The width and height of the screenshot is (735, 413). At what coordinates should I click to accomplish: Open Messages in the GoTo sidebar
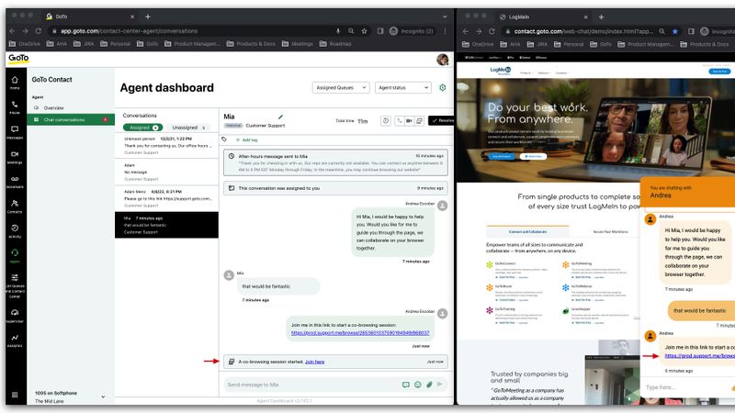point(15,132)
